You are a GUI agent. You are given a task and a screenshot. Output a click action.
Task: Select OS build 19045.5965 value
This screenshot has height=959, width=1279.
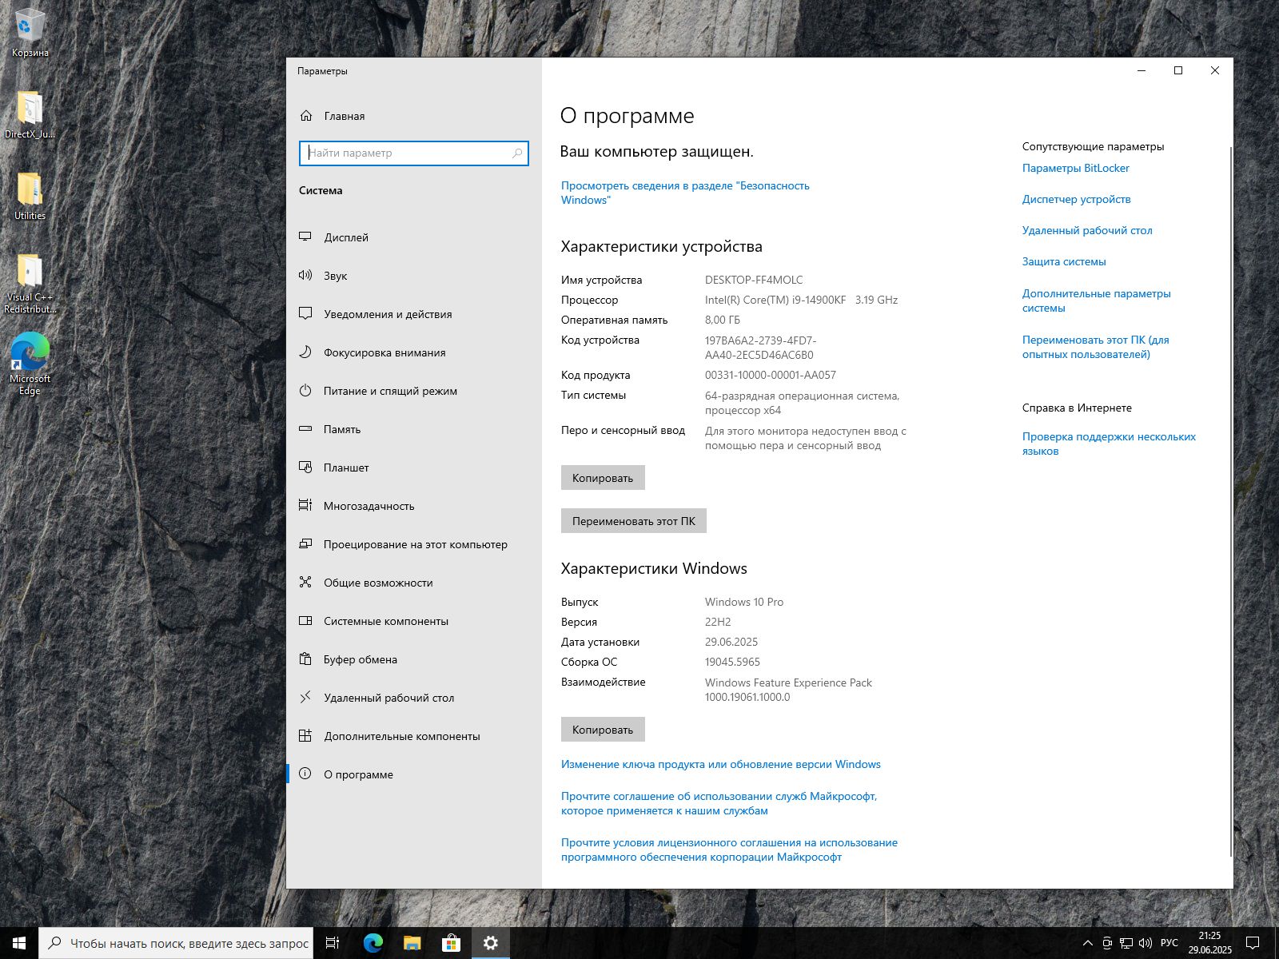coord(732,662)
